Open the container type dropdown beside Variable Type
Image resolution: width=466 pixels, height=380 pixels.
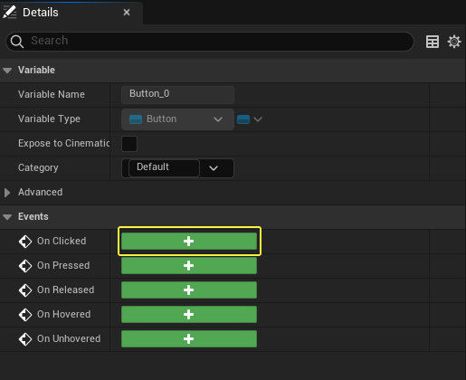250,119
